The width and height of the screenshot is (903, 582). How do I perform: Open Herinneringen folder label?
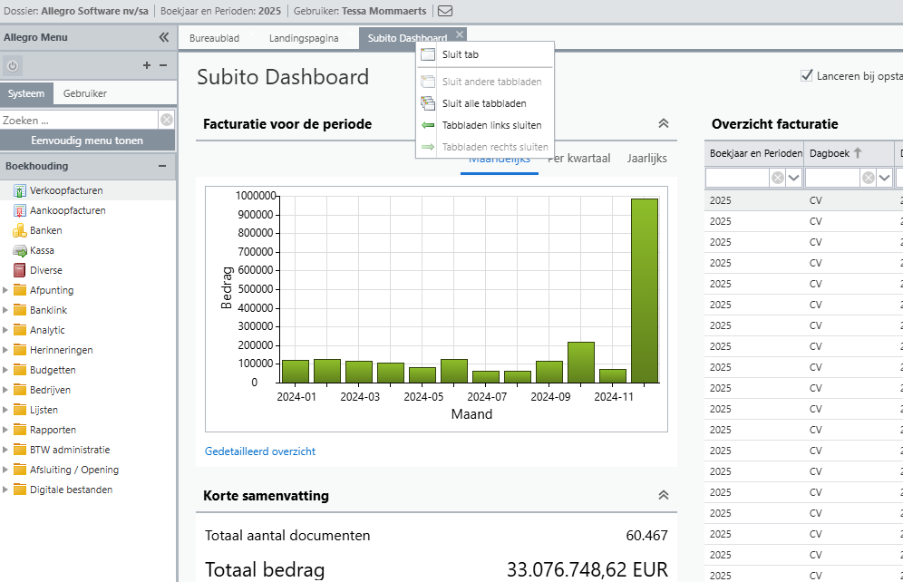pos(61,350)
